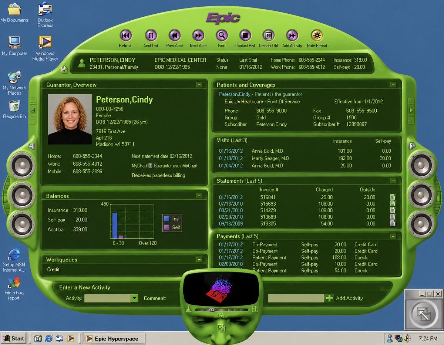Click the visualizer slider handle
Screen dimensions: 444x345
pyautogui.click(x=212, y=310)
